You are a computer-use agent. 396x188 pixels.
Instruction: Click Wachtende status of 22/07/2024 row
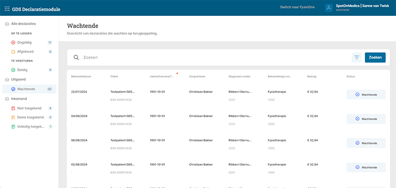(366, 95)
